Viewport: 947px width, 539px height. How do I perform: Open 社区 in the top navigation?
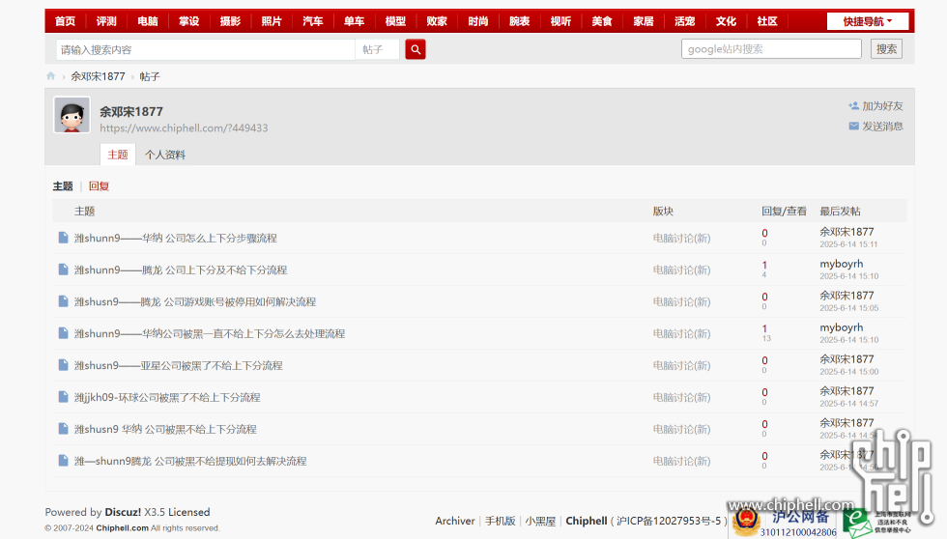pos(767,21)
